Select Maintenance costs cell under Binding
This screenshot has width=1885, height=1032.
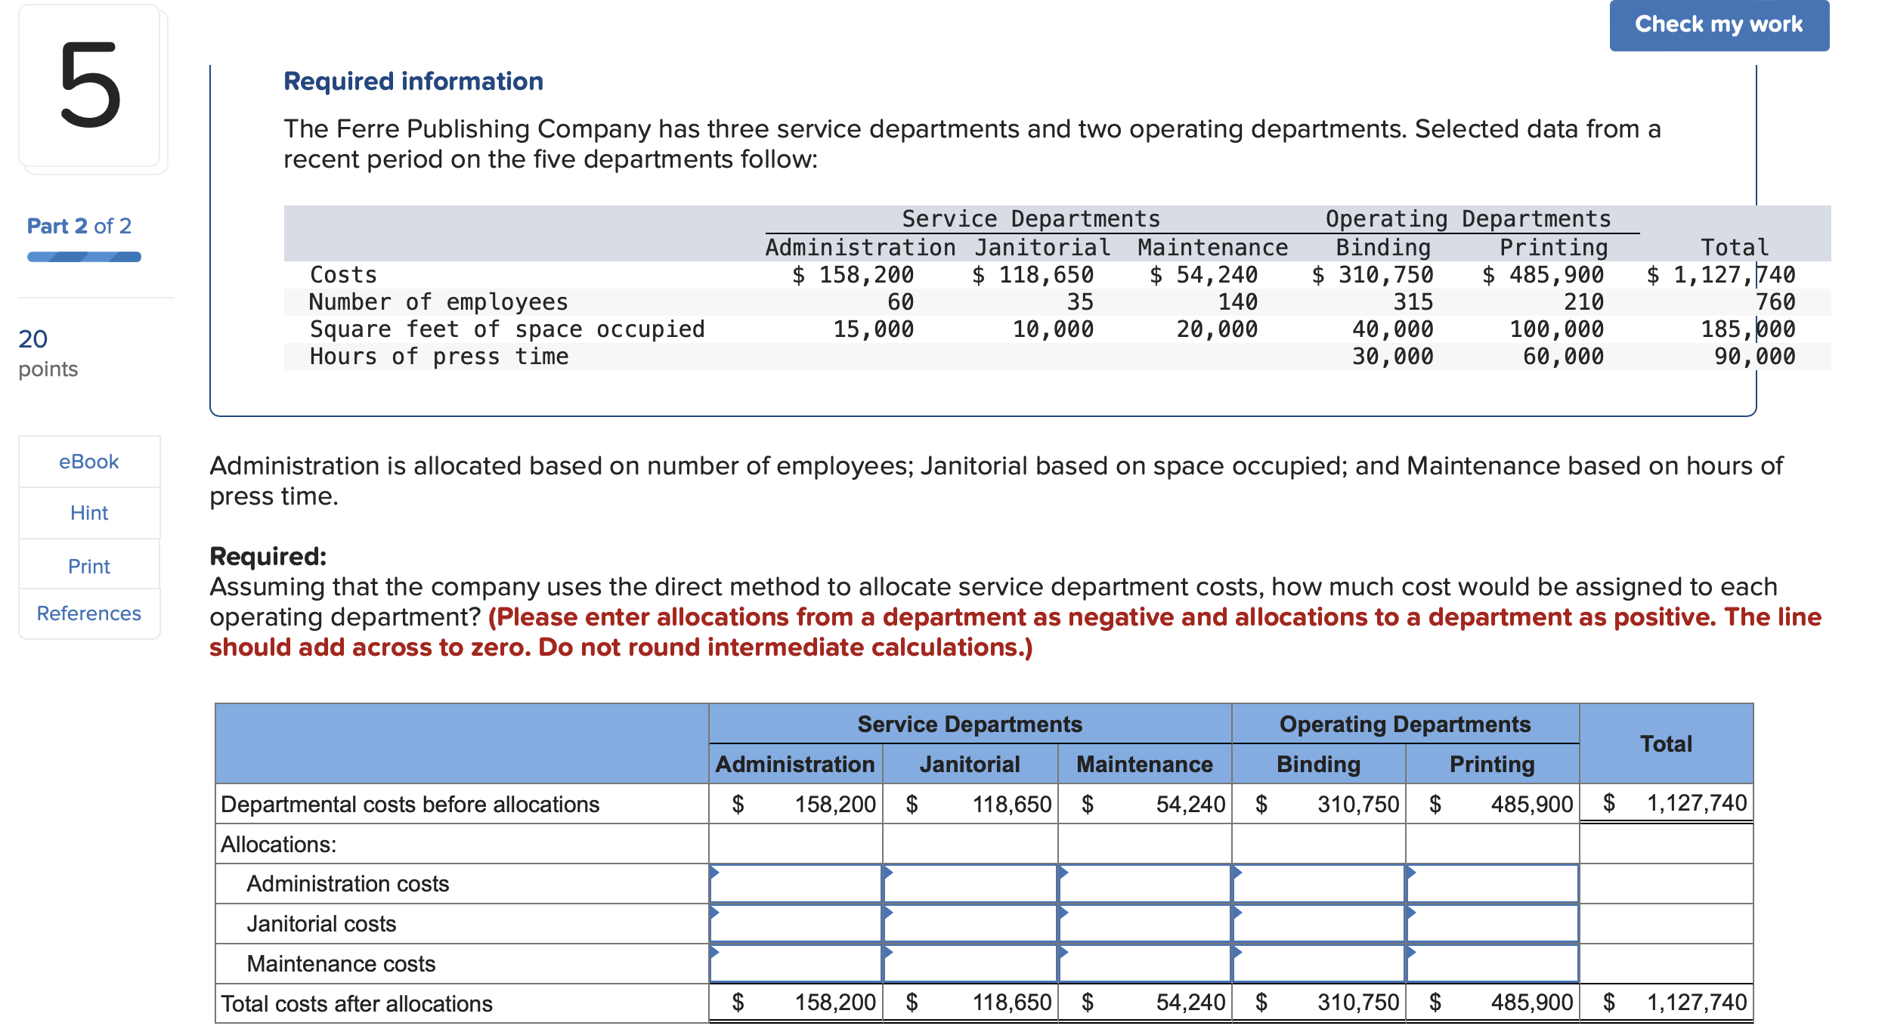coord(1318,964)
